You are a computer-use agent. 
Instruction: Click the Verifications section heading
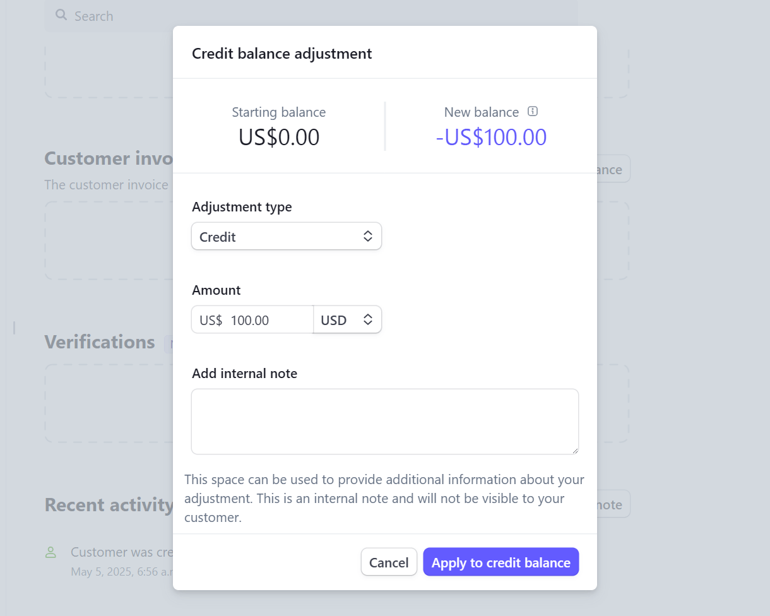click(100, 342)
